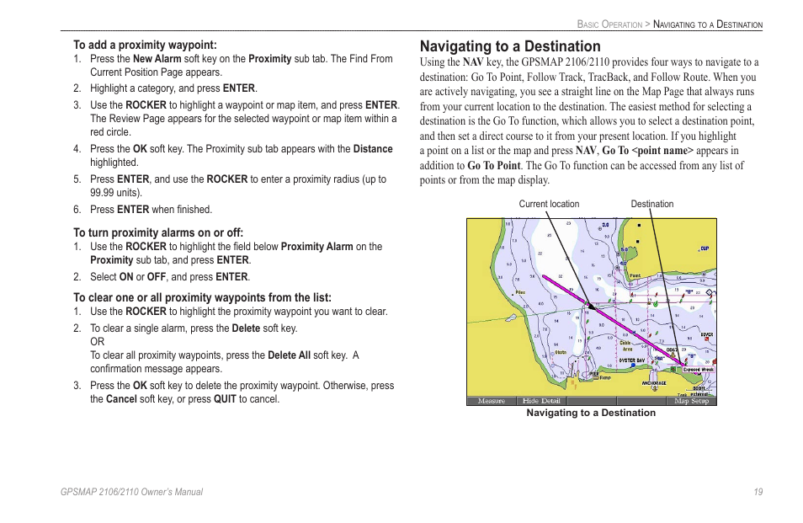Click the CUP marker on the map

click(x=704, y=248)
